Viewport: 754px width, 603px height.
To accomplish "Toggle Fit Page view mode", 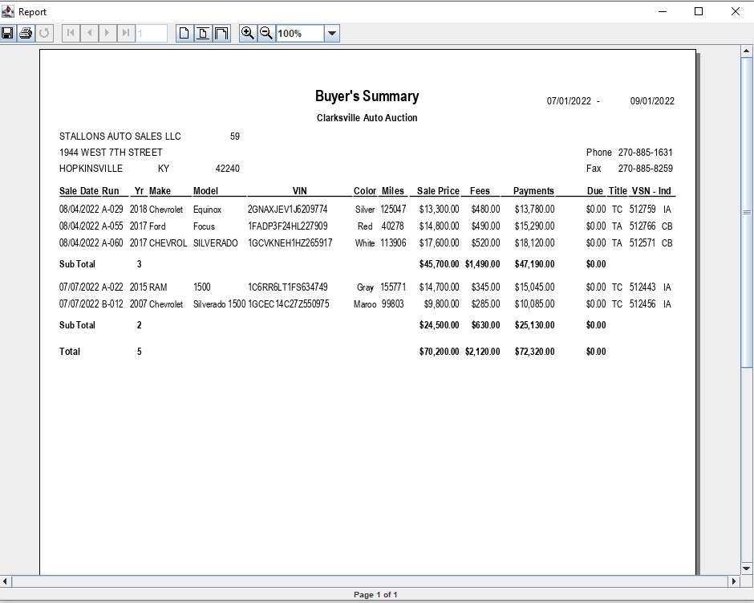I will 203,33.
